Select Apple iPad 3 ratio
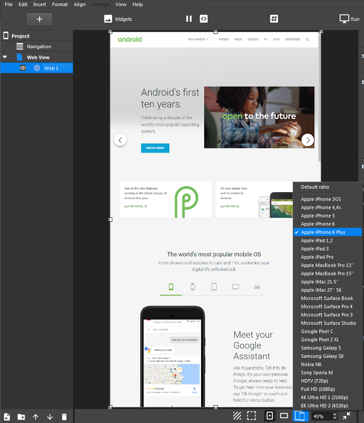 coord(328,249)
